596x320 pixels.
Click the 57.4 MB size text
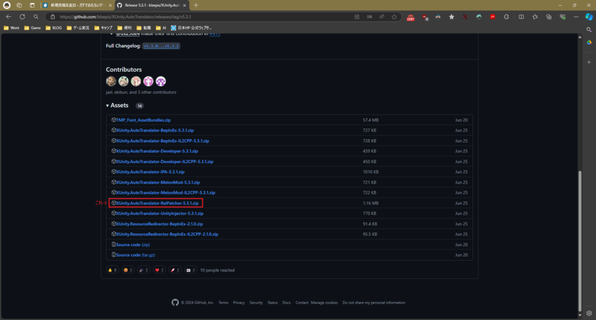point(370,120)
